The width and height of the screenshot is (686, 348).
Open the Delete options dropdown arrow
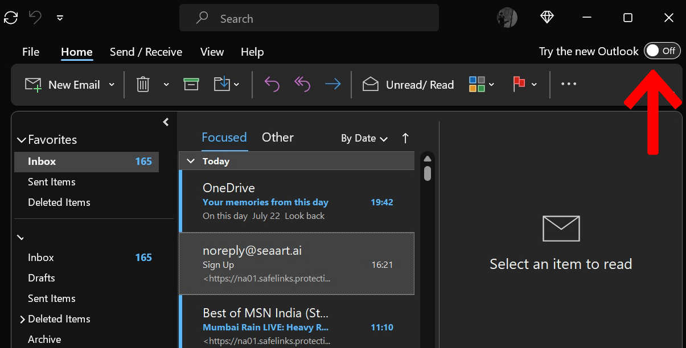tap(166, 85)
